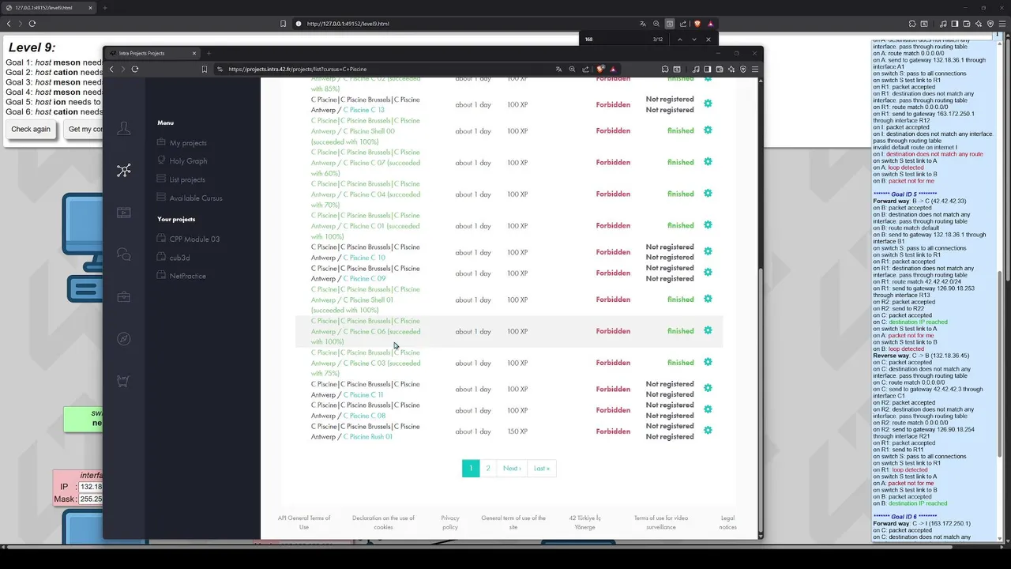Viewport: 1011px width, 569px height.
Task: Open the Privacy policy footer link
Action: (450, 522)
